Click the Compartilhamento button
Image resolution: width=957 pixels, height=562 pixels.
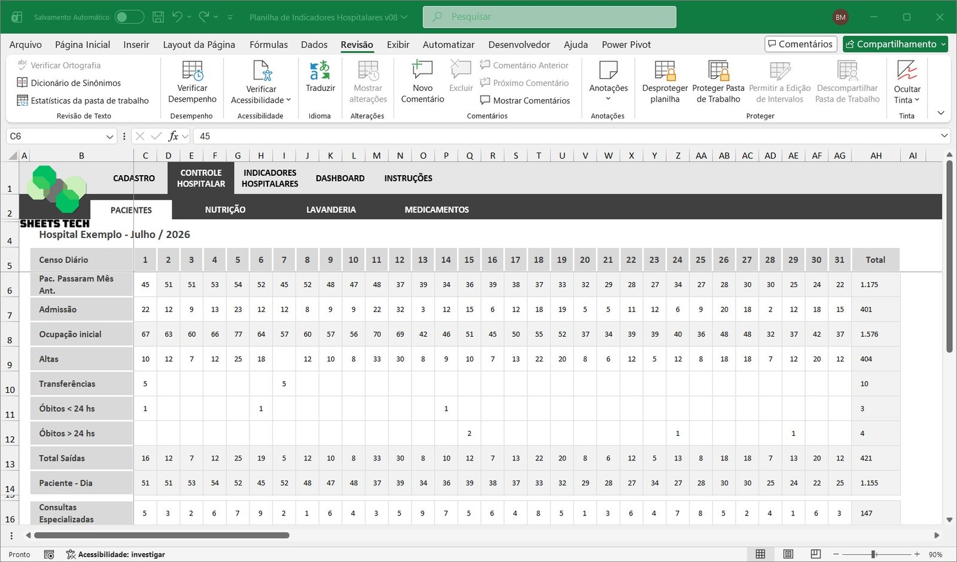tap(895, 44)
